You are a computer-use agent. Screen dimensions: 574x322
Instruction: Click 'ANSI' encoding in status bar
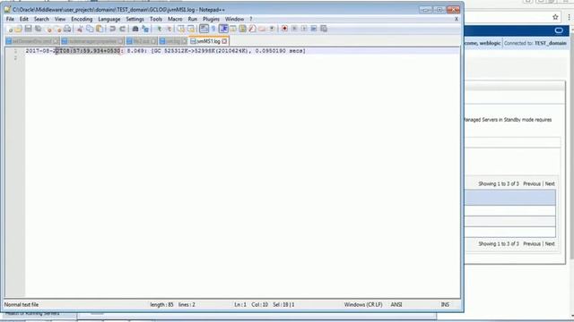[396, 304]
